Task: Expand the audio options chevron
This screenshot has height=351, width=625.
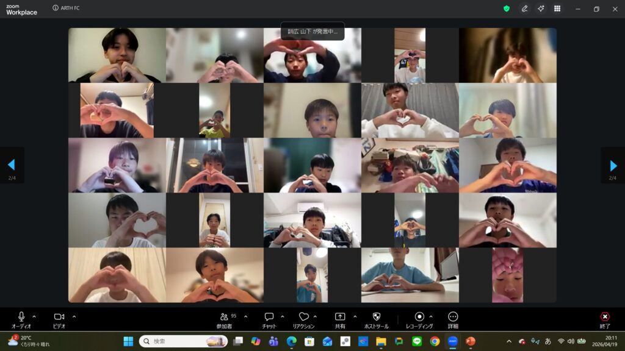Action: coord(34,316)
